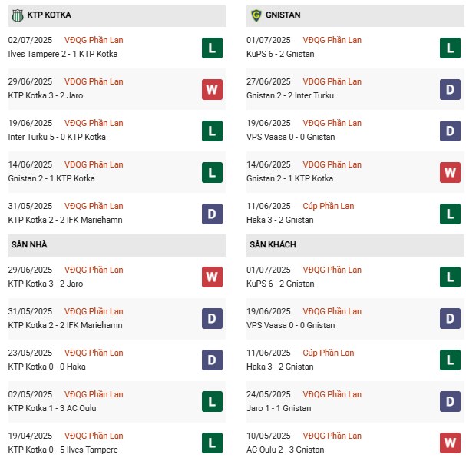This screenshot has height=458, width=466.
Task: Click the L badge for KTP Kotka 0-5 Ilves Tampere
Action: click(x=212, y=443)
